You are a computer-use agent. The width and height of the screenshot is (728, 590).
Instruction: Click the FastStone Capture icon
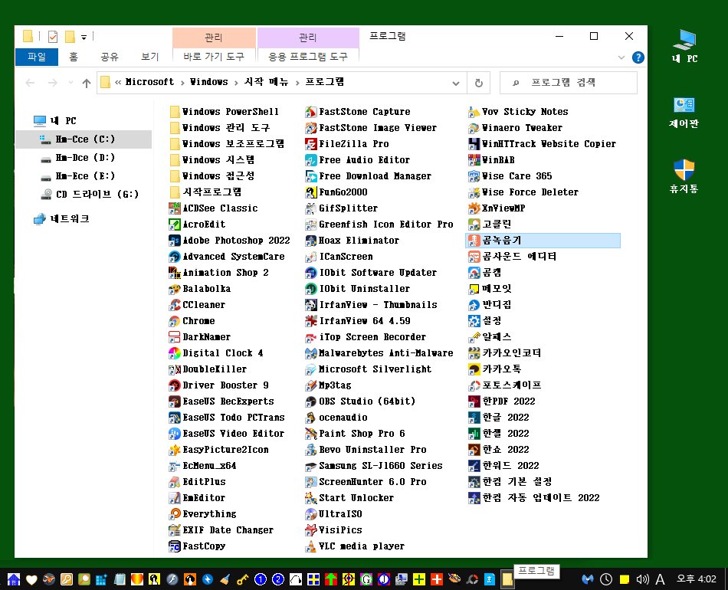pos(310,112)
